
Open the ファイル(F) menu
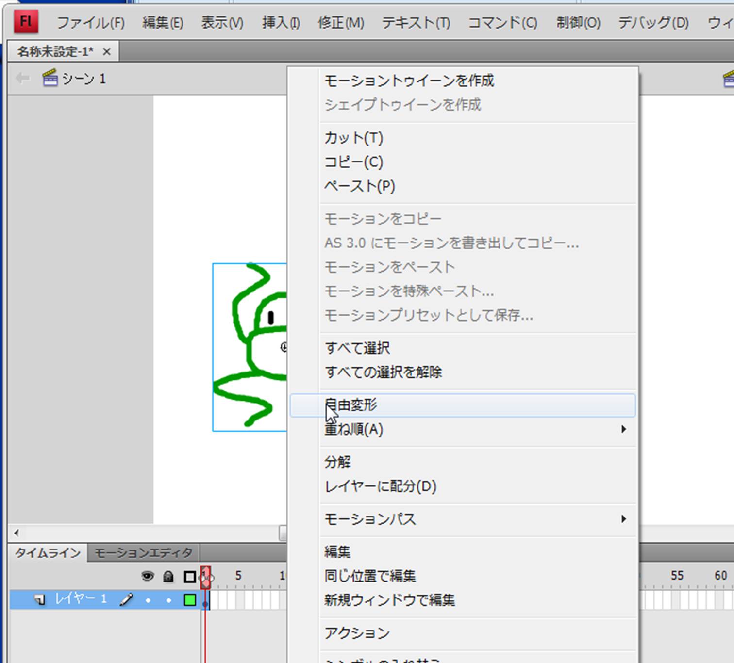[x=91, y=23]
